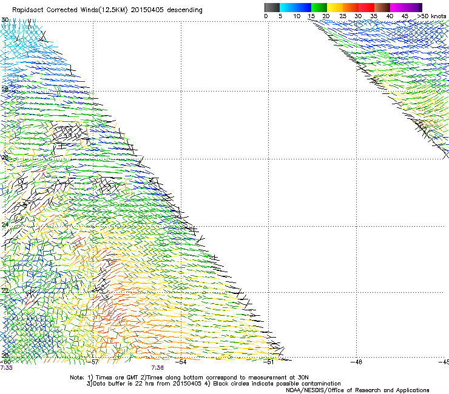Click the '>50 knots' legend label
The width and height of the screenshot is (449, 394).
(x=431, y=16)
